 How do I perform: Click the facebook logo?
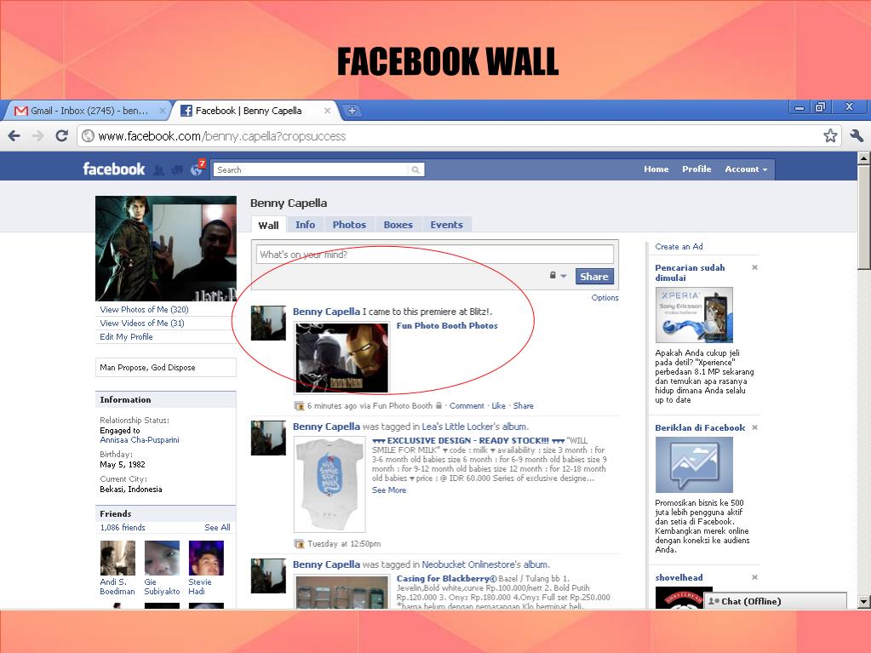114,169
